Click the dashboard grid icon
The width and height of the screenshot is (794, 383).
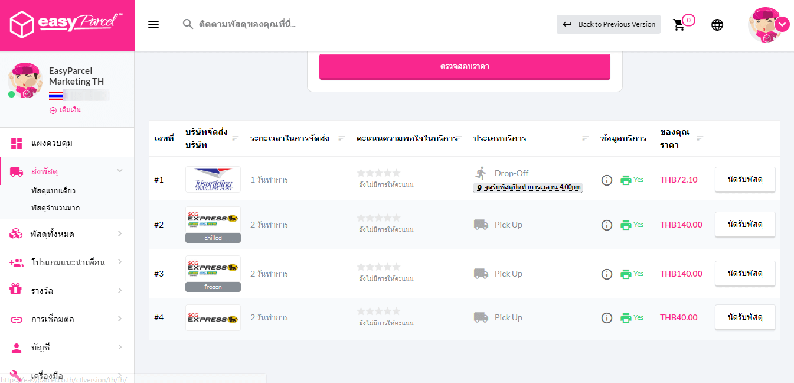tap(17, 144)
